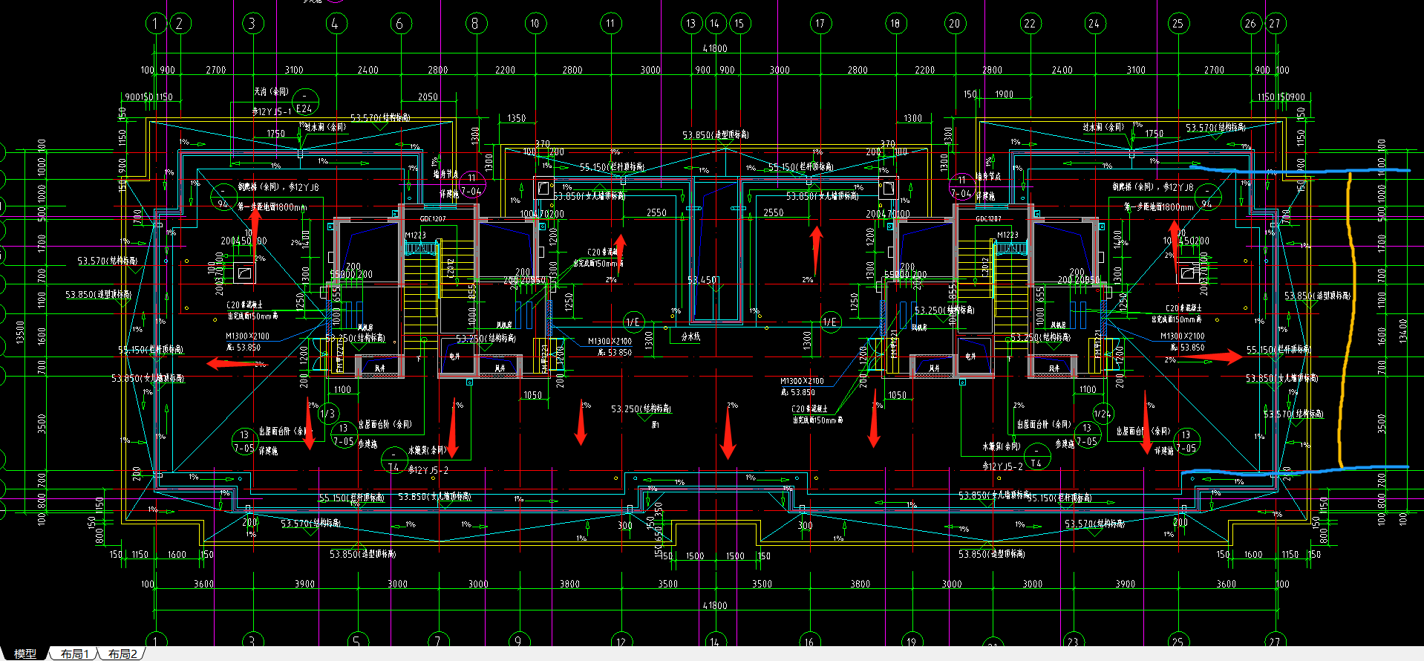Switch to the 模型 model tab
This screenshot has height=661, width=1424.
click(x=25, y=654)
